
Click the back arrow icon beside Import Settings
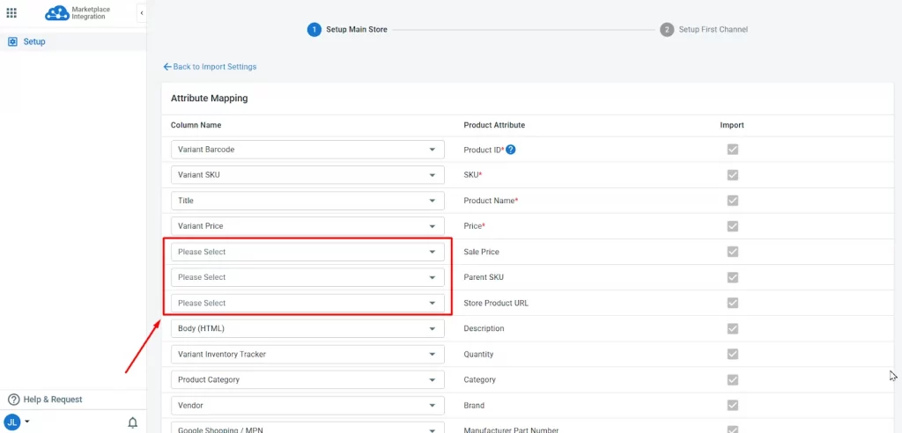[x=167, y=67]
